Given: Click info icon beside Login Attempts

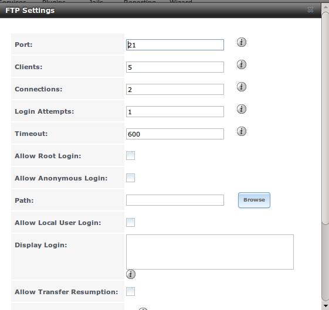Looking at the screenshot, I should coord(242,109).
